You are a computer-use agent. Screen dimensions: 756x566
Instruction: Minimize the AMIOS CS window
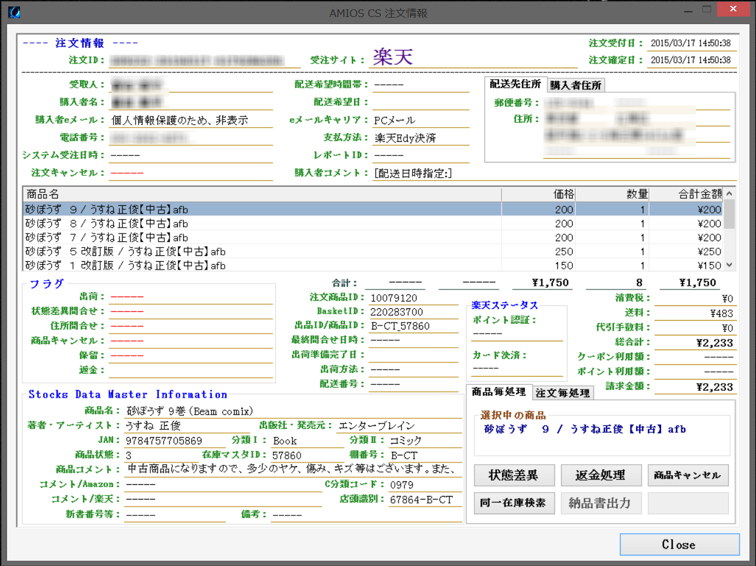pyautogui.click(x=688, y=10)
